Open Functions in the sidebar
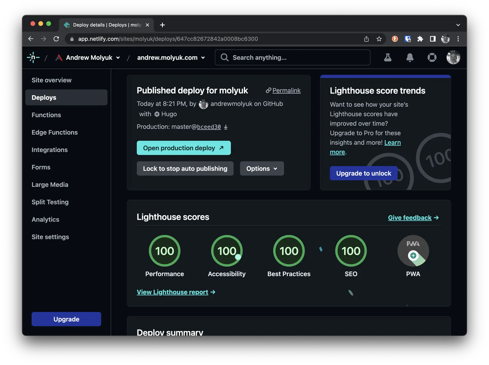The height and width of the screenshot is (365, 489). (46, 115)
